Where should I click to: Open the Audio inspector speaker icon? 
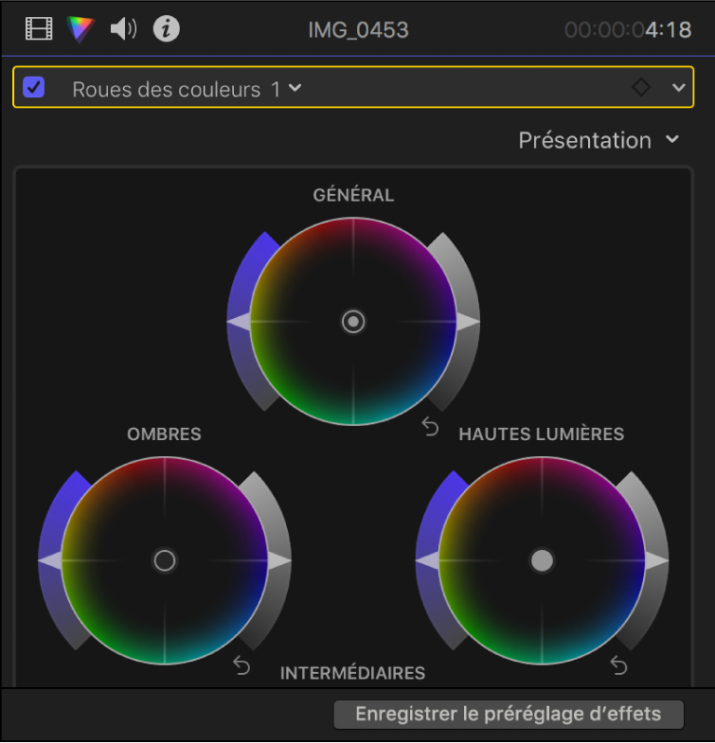click(123, 29)
